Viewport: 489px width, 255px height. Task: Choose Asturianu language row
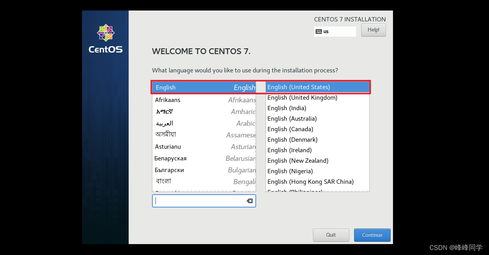[x=204, y=147]
